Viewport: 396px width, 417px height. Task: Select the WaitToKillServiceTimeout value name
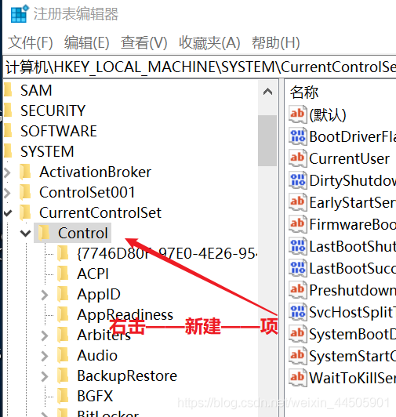coord(353,378)
